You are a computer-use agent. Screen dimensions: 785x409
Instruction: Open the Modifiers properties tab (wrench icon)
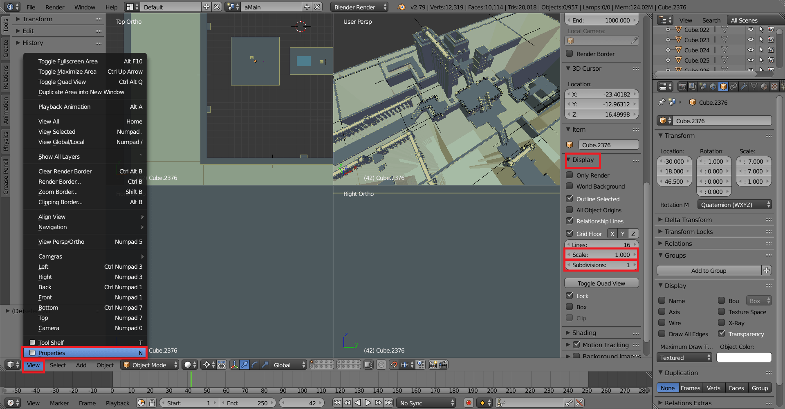744,86
